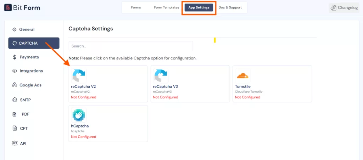Open the Changelog button
The image size is (363, 160).
pos(344,8)
